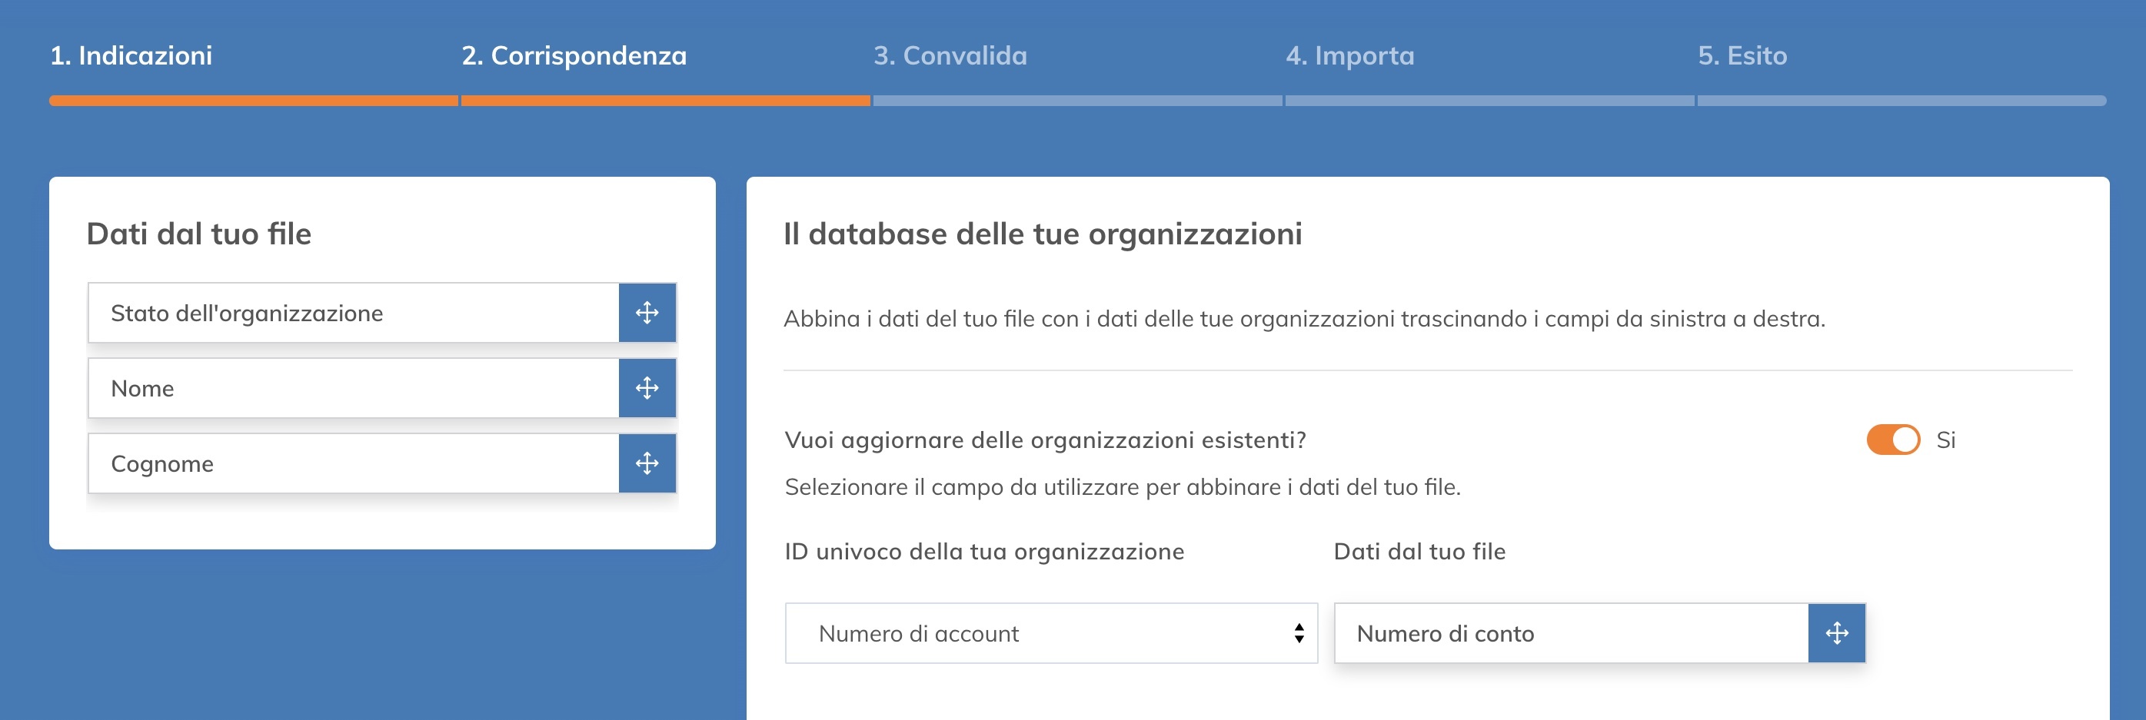The height and width of the screenshot is (720, 2146).
Task: Open the Numero di account dropdown
Action: [x=1050, y=633]
